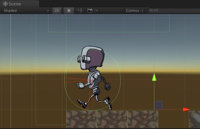
Task: Click the red joint marker on robot's arm
Action: (91, 83)
